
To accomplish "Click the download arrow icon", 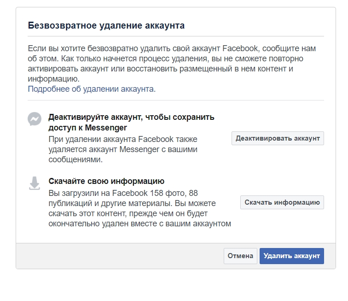I will [35, 183].
